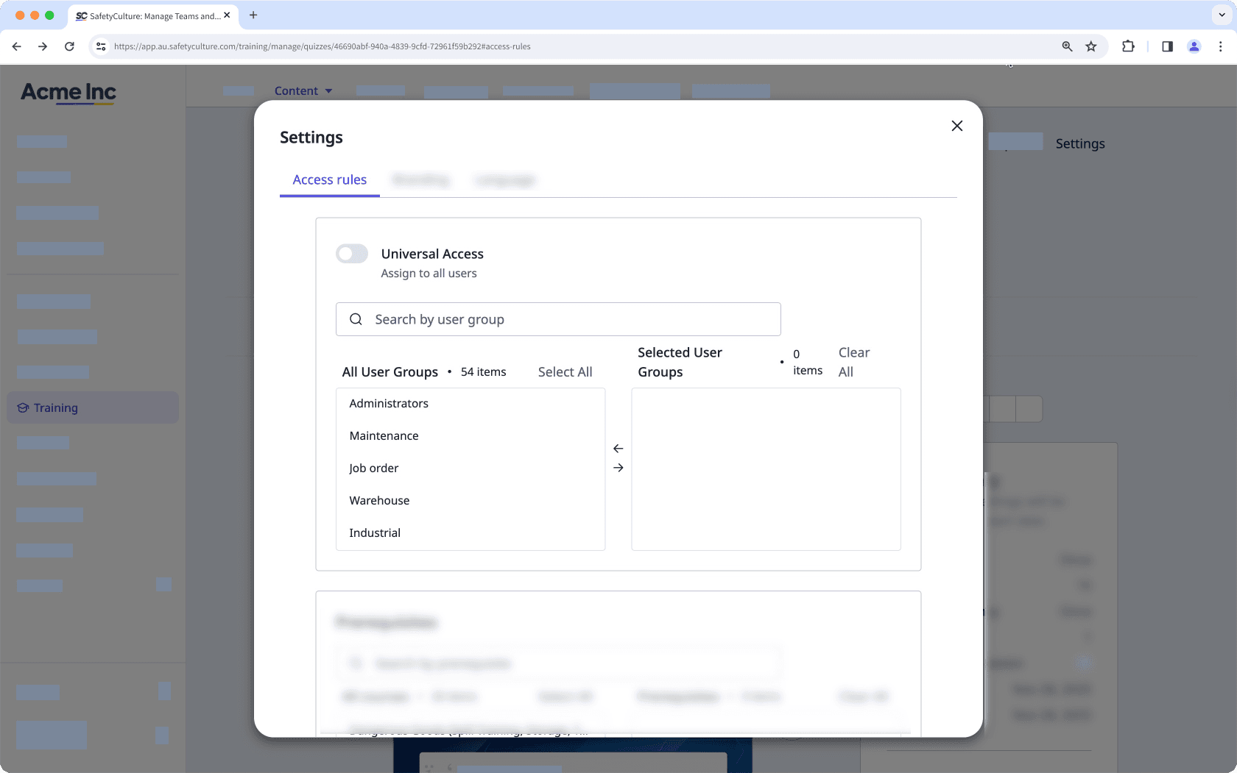Close the Settings dialog with the X
The image size is (1237, 773).
point(956,126)
